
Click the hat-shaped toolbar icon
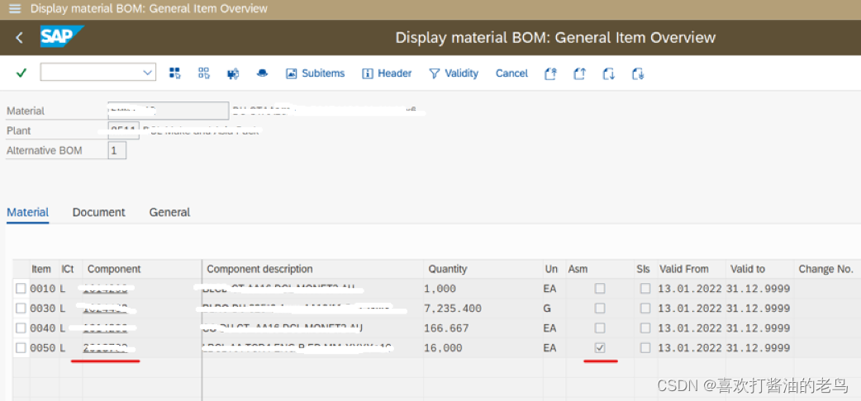pos(262,73)
